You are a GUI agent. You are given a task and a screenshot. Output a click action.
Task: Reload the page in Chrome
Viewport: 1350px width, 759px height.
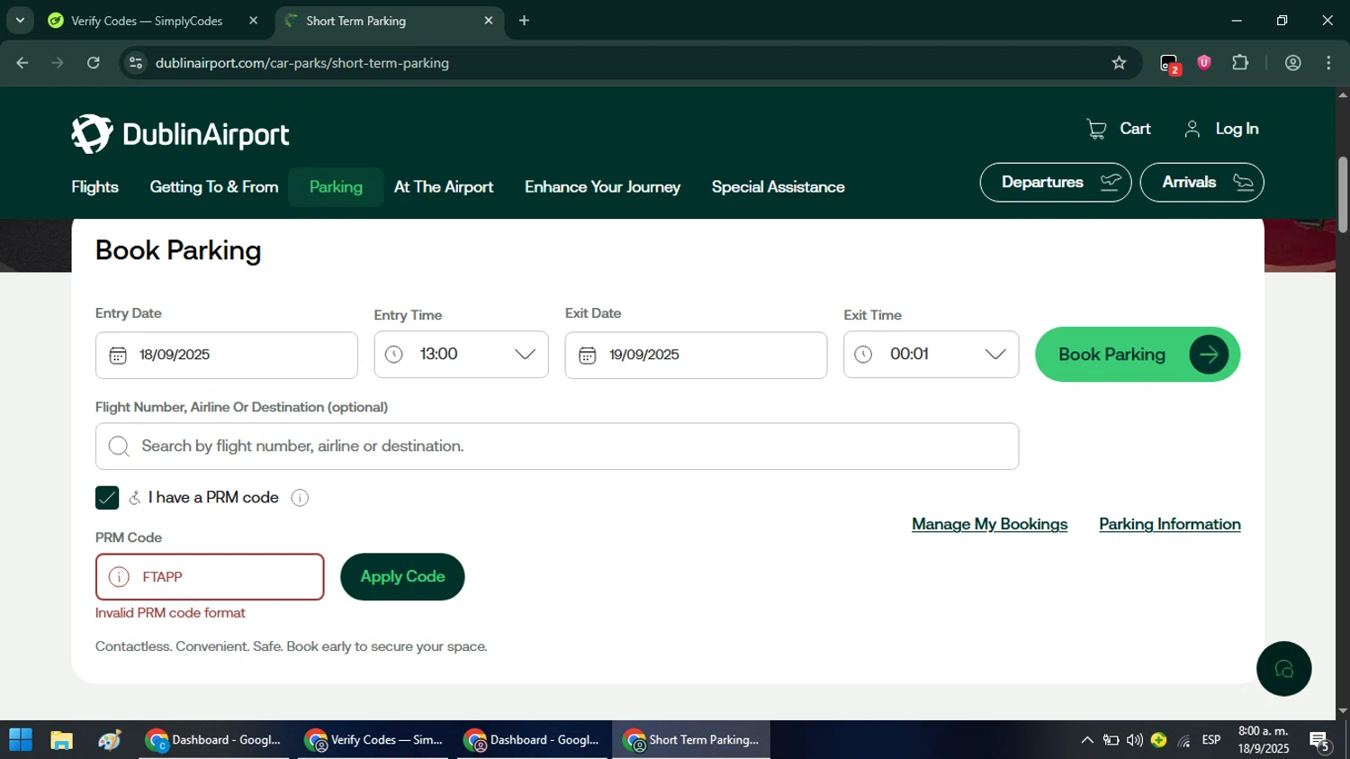click(x=94, y=63)
